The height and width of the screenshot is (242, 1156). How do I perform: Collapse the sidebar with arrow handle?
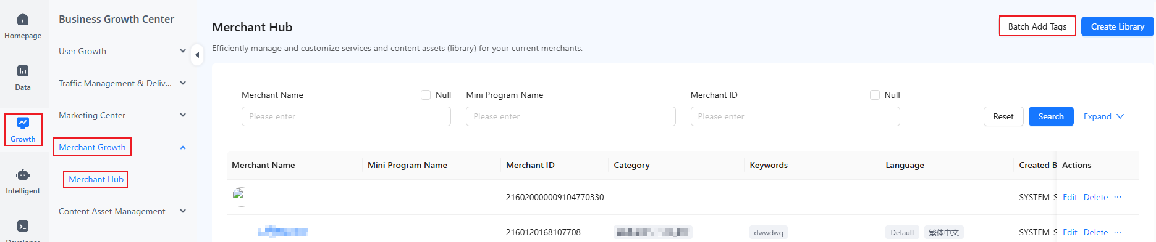pyautogui.click(x=197, y=55)
